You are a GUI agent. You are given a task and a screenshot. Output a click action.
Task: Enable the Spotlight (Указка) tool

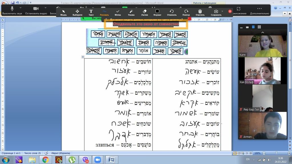(x=131, y=13)
